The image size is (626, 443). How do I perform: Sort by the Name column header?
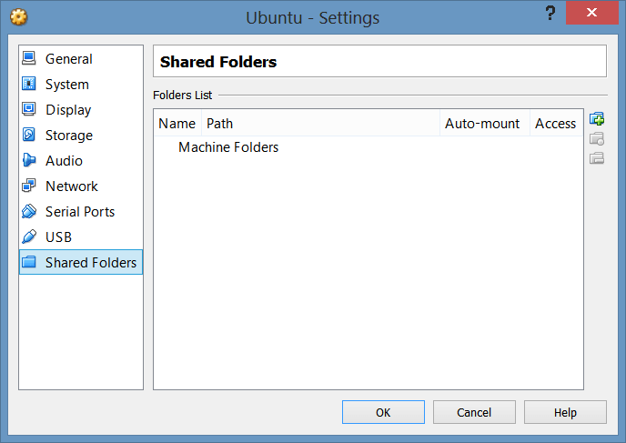coord(177,124)
